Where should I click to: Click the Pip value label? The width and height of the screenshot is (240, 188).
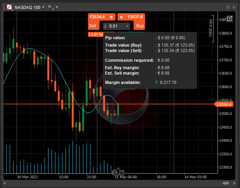point(115,38)
